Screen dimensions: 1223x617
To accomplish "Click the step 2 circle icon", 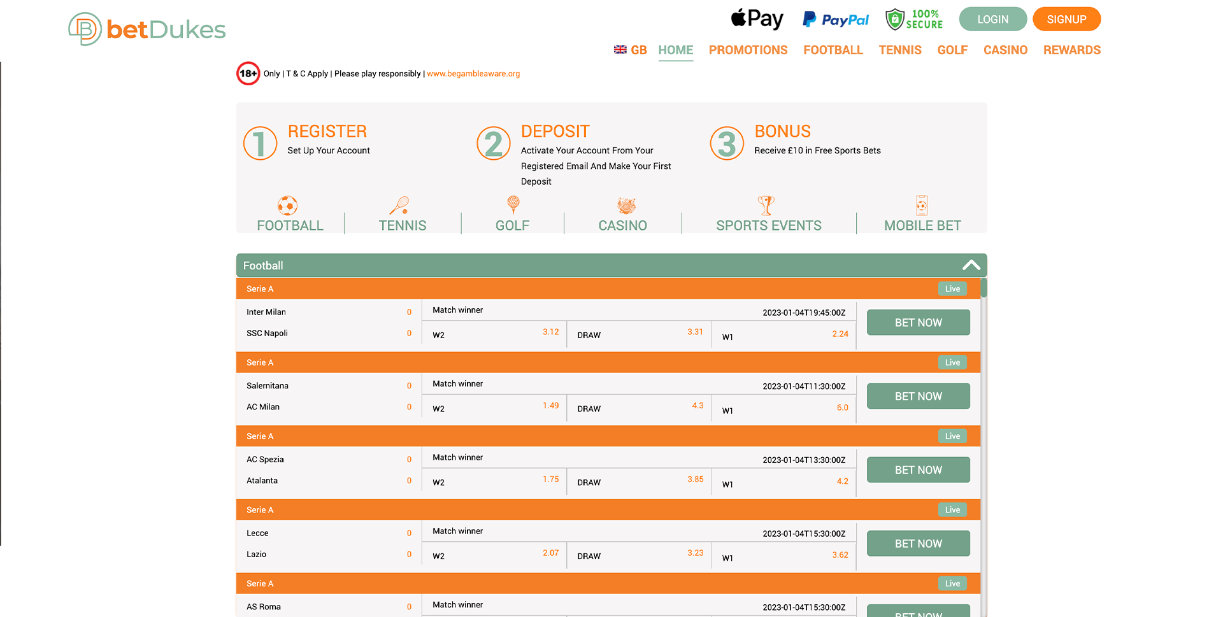I will click(494, 143).
